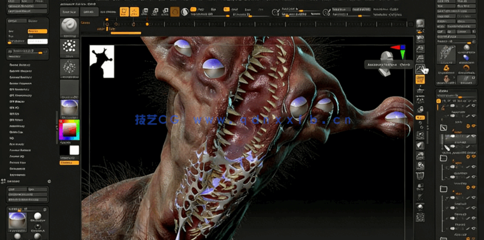Screen dimensions: 484x240
Task: Expand the second folder icon in subtool list
Action: (444, 158)
